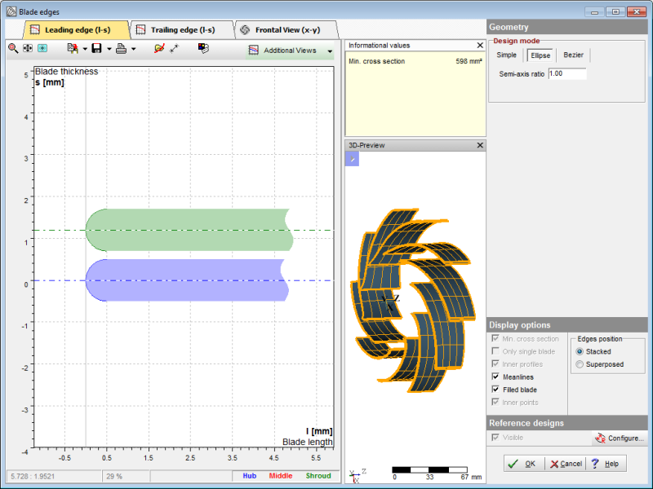Screen dimensions: 653x489
Task: Click the Middle legend label
Action: (281, 476)
